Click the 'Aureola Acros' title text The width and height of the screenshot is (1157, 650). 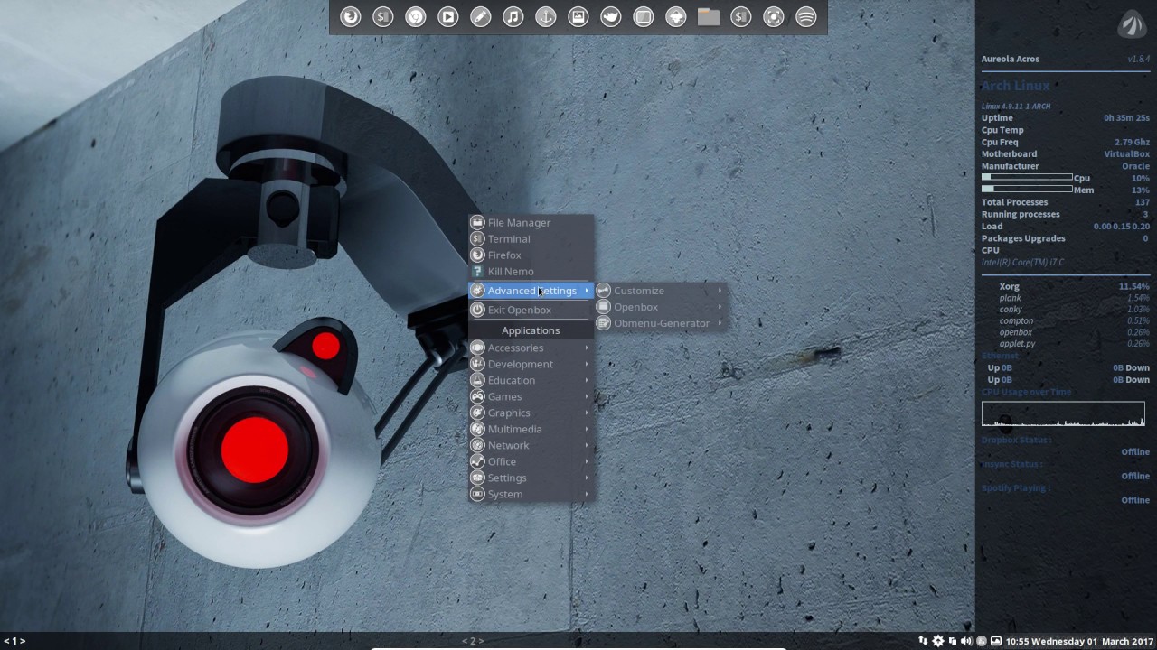coord(1011,59)
